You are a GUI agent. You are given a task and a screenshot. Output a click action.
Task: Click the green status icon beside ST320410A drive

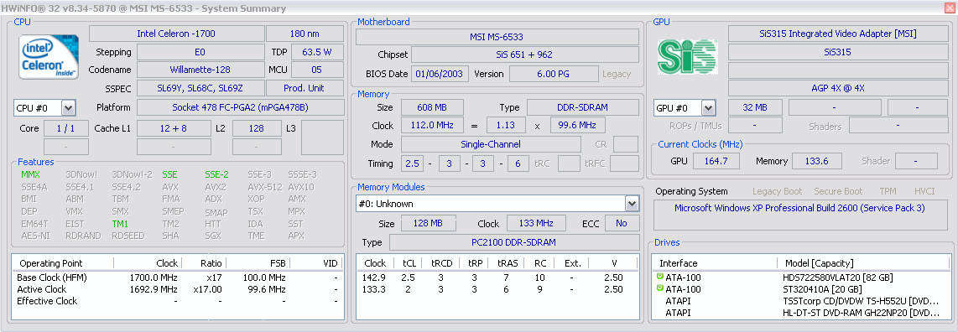(659, 288)
